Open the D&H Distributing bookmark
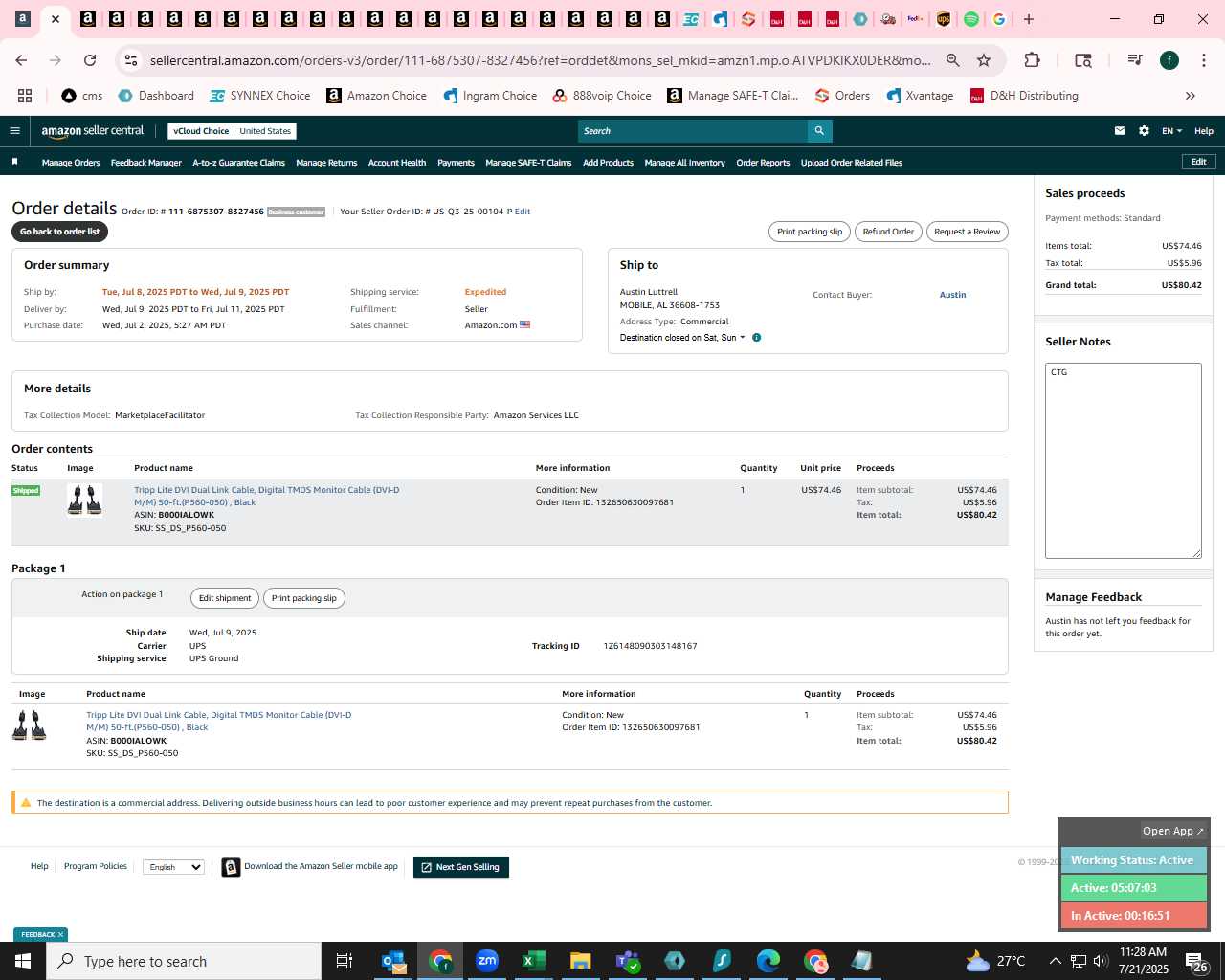The width and height of the screenshot is (1225, 980). pyautogui.click(x=1024, y=96)
